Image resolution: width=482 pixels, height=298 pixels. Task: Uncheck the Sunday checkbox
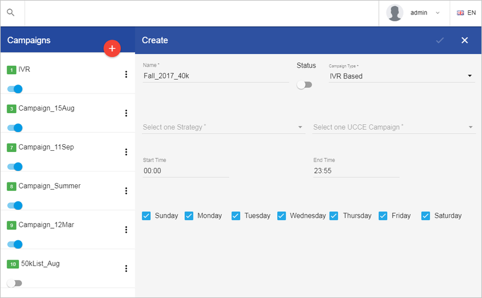[x=146, y=215]
